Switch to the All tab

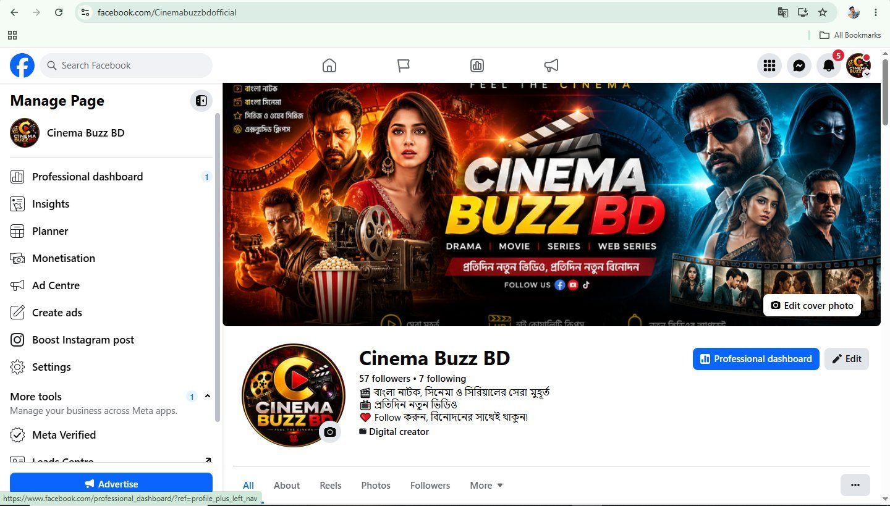coord(248,486)
